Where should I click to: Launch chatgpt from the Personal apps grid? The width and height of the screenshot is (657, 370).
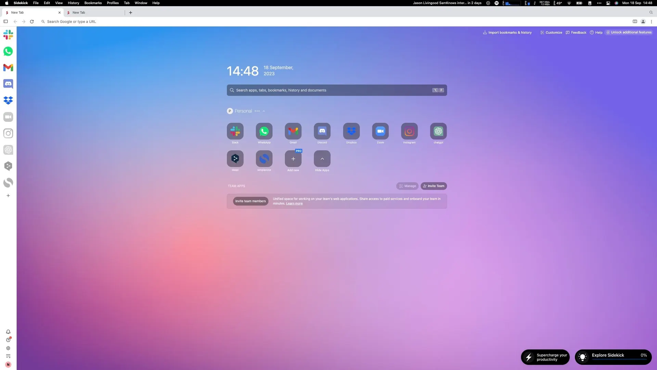438,131
